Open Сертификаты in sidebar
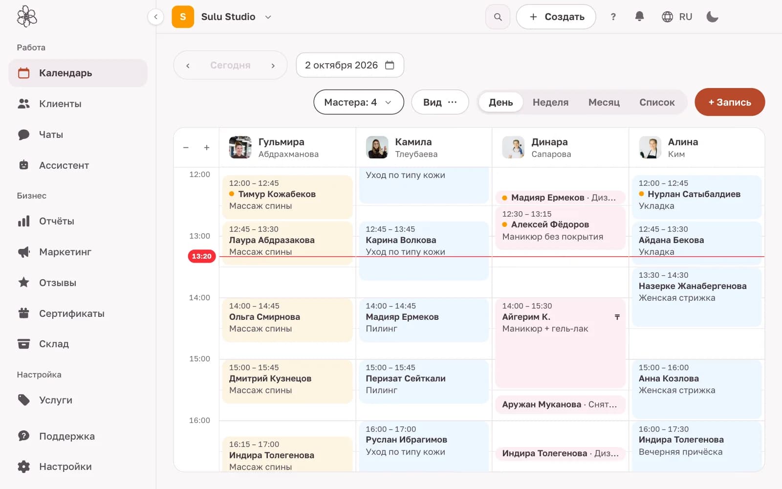This screenshot has width=782, height=489. click(x=78, y=313)
